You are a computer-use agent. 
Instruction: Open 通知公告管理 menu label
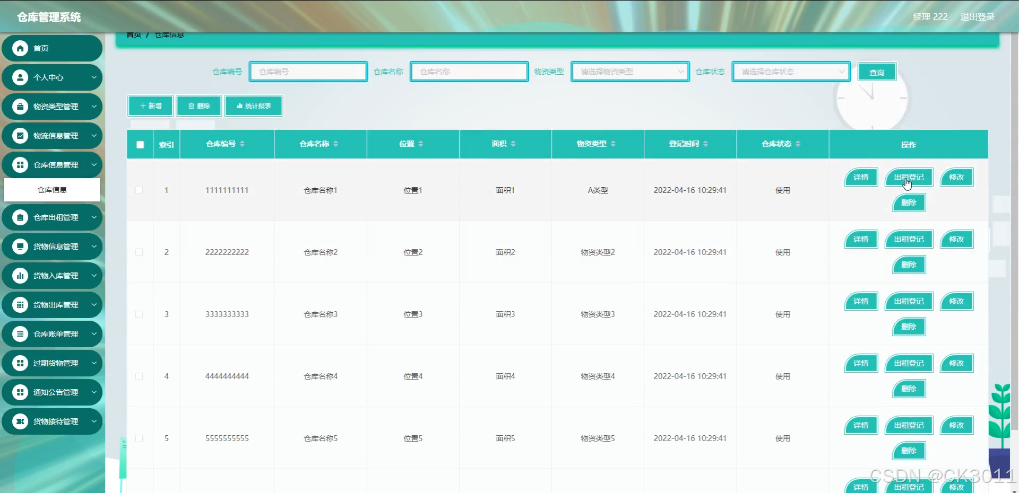56,392
